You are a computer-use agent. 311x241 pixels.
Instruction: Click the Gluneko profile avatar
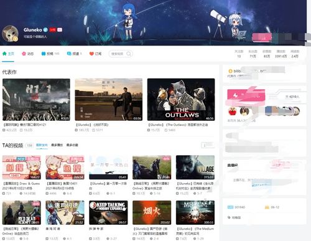(10, 34)
